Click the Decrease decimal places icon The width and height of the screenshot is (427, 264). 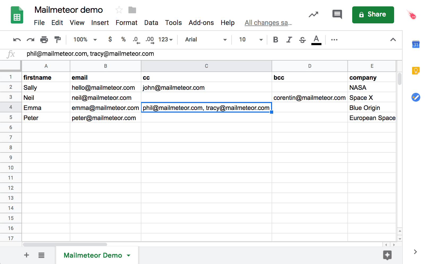pos(136,40)
